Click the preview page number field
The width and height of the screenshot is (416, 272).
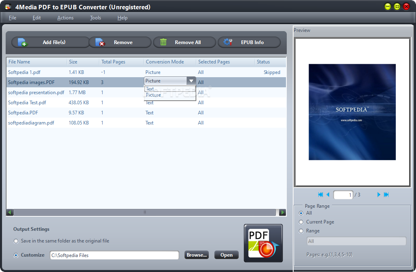click(343, 195)
